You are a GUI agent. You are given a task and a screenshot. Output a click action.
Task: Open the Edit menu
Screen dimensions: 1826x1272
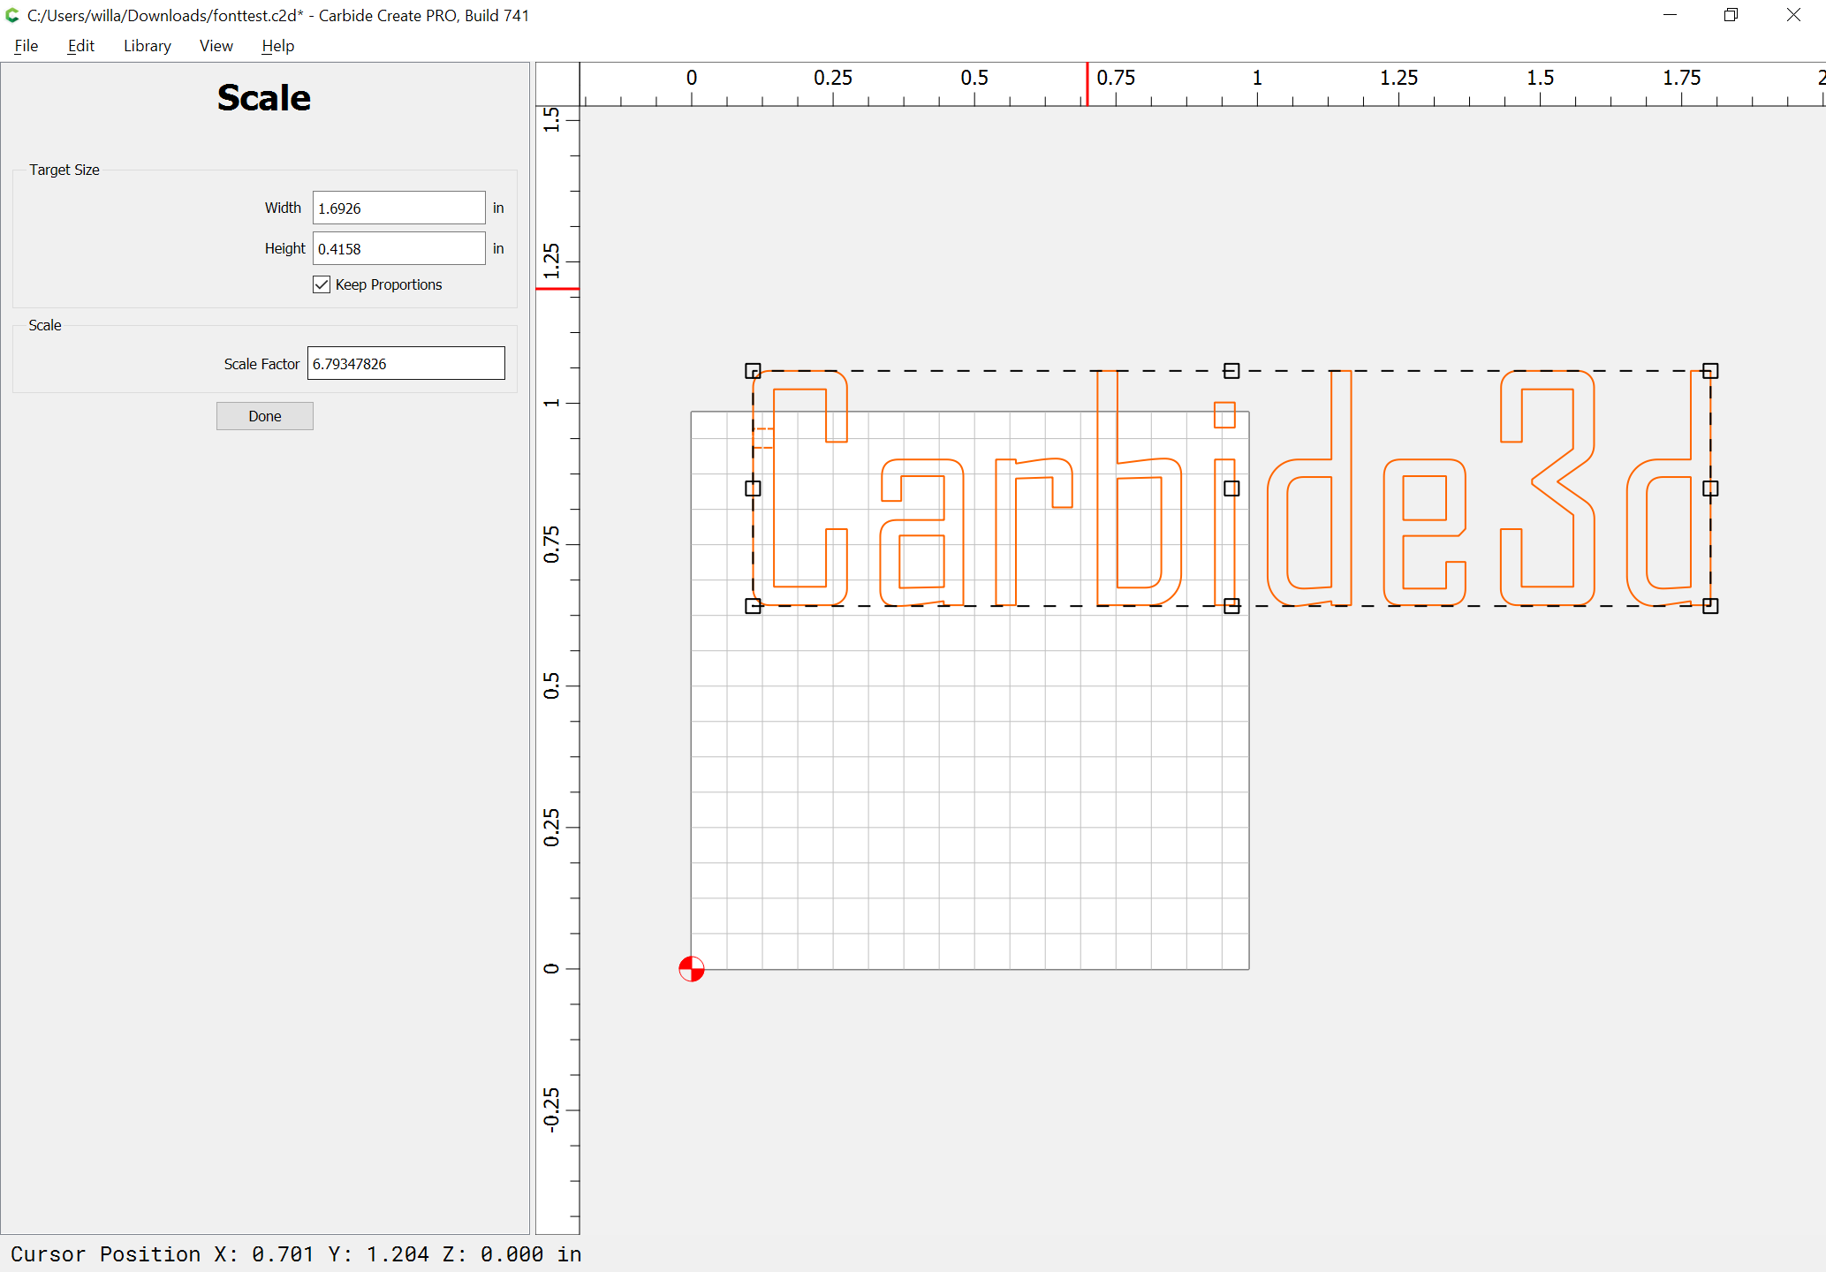click(x=80, y=46)
